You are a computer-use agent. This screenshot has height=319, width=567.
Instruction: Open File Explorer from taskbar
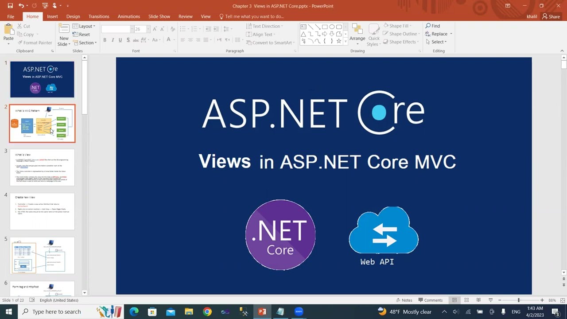click(x=189, y=311)
